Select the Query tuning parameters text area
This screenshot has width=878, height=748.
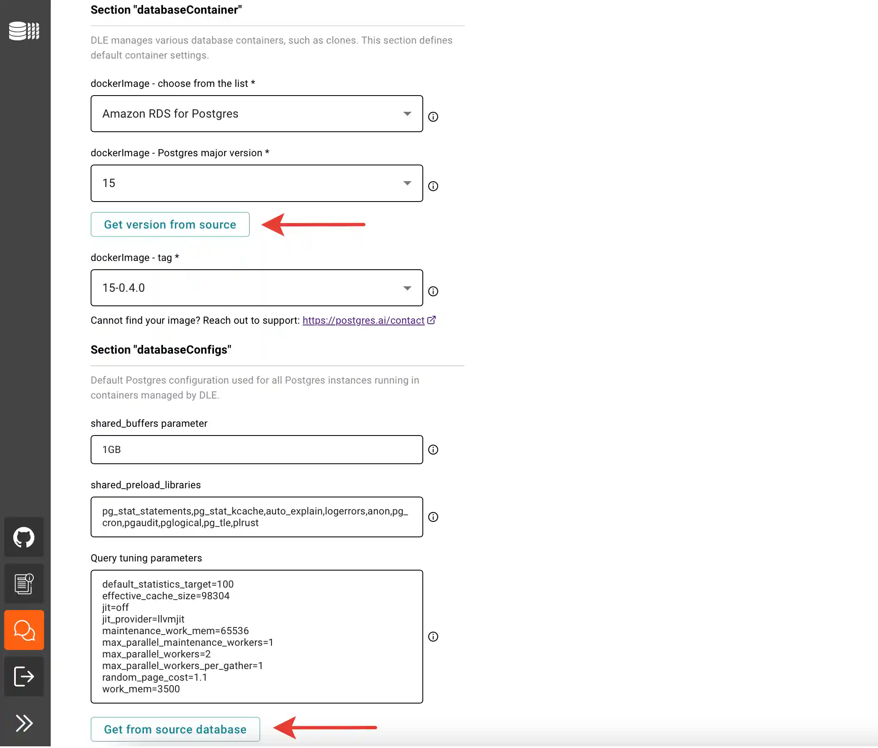pos(256,637)
